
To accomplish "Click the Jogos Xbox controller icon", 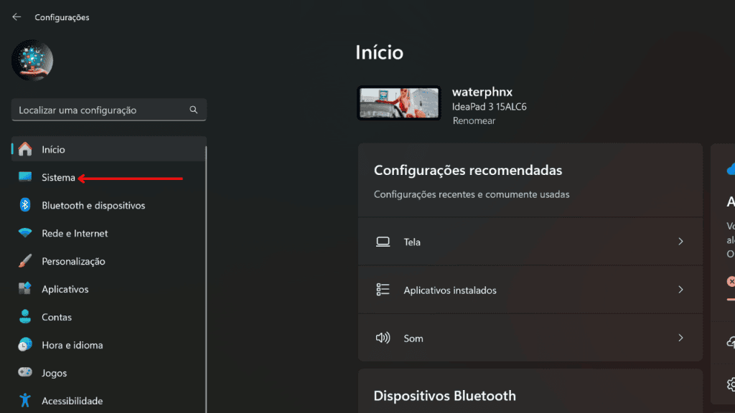I will pos(24,373).
